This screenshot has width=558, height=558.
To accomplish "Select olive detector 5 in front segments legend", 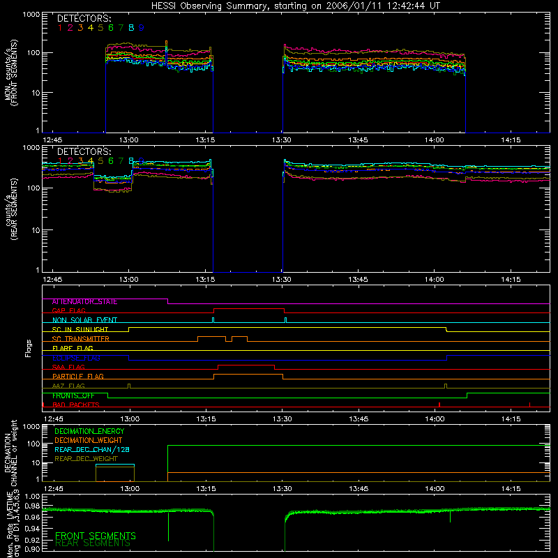I will click(100, 28).
